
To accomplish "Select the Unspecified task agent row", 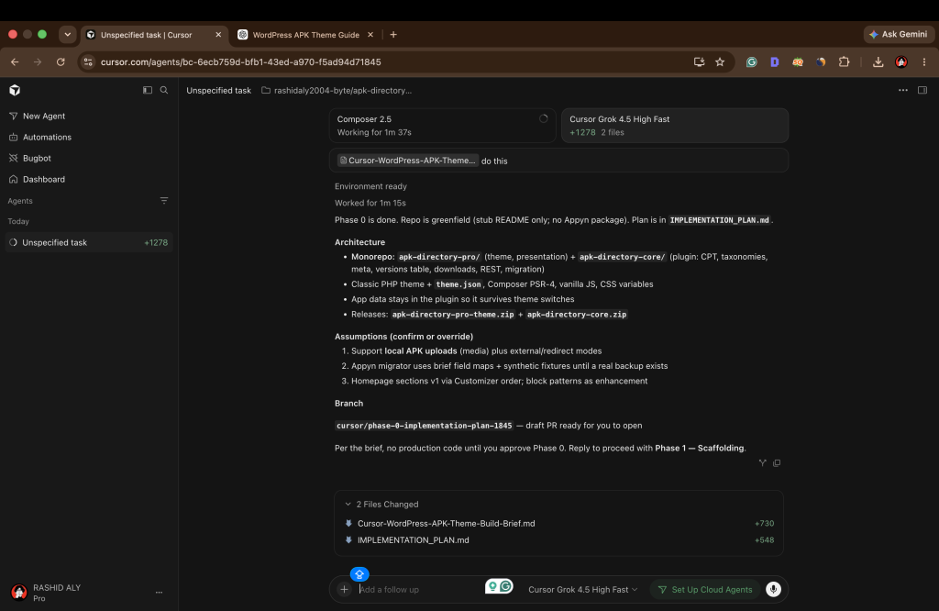I will click(x=89, y=242).
